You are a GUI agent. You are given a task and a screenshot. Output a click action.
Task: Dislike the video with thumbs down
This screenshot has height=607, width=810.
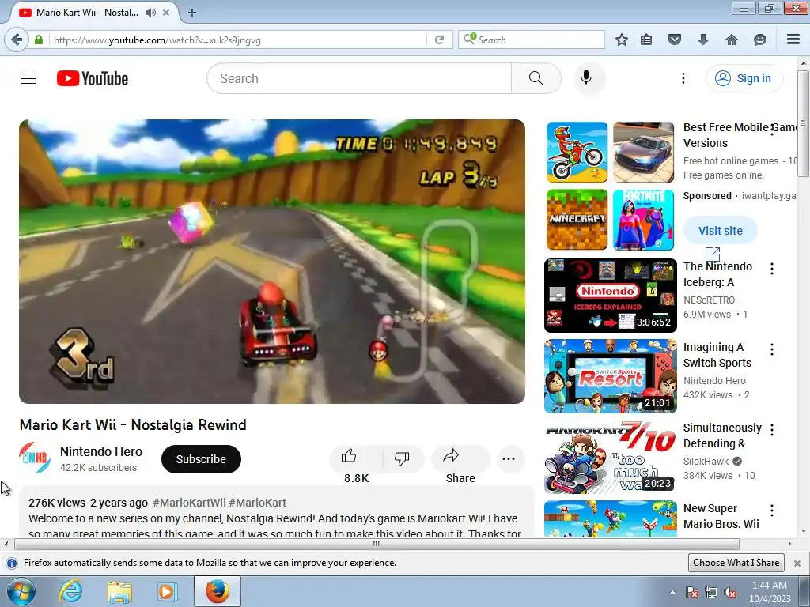point(402,458)
